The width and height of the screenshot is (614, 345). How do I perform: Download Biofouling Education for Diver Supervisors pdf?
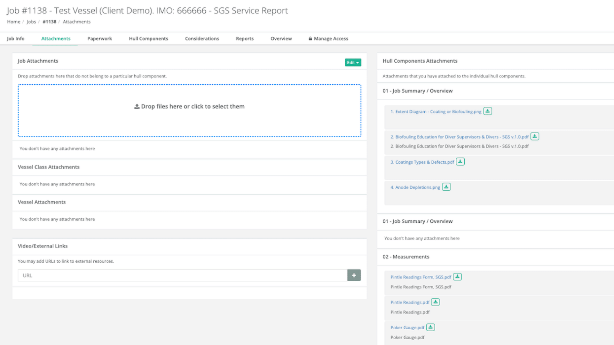pyautogui.click(x=534, y=136)
